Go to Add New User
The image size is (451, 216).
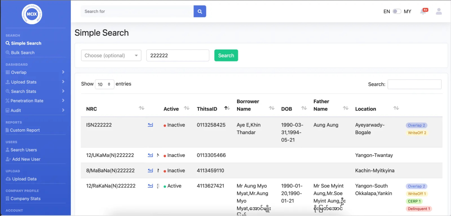pos(23,159)
